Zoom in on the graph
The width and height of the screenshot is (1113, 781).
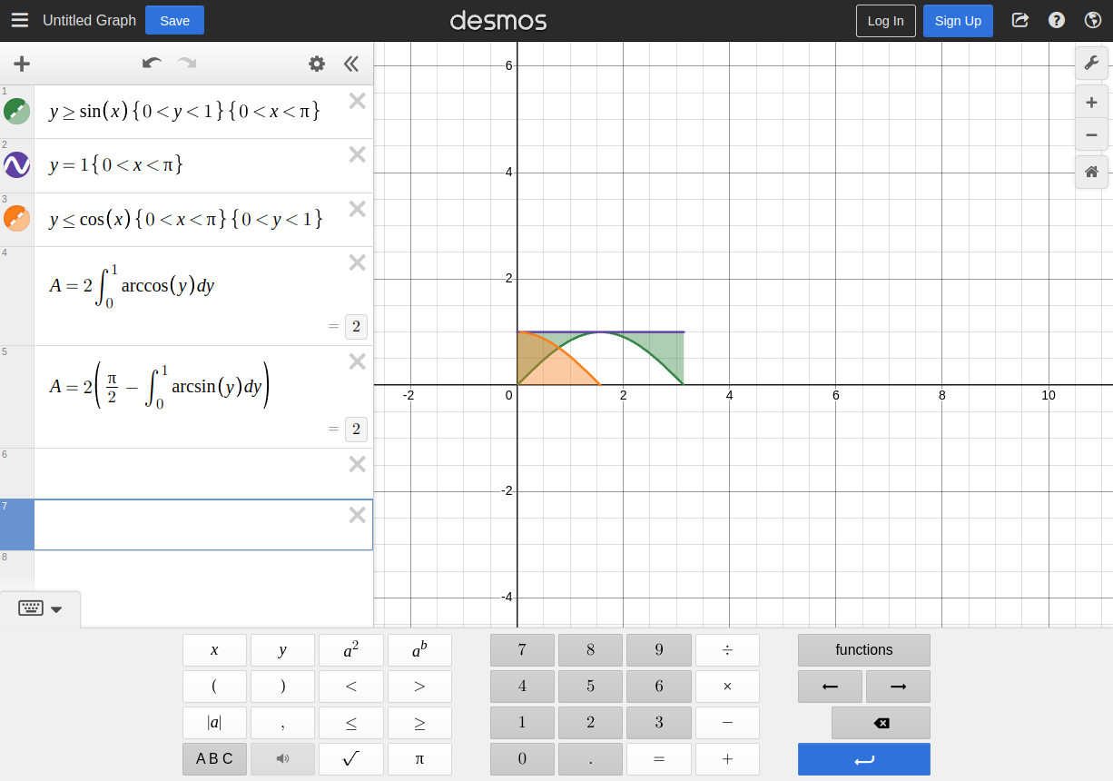pyautogui.click(x=1091, y=102)
